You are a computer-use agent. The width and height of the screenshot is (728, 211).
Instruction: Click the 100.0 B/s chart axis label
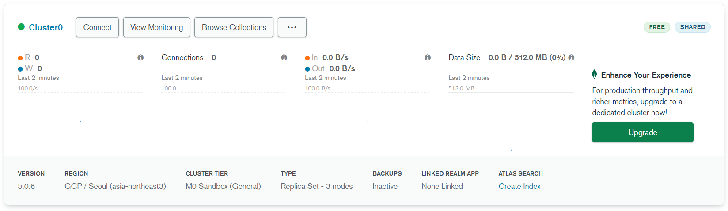coord(318,88)
